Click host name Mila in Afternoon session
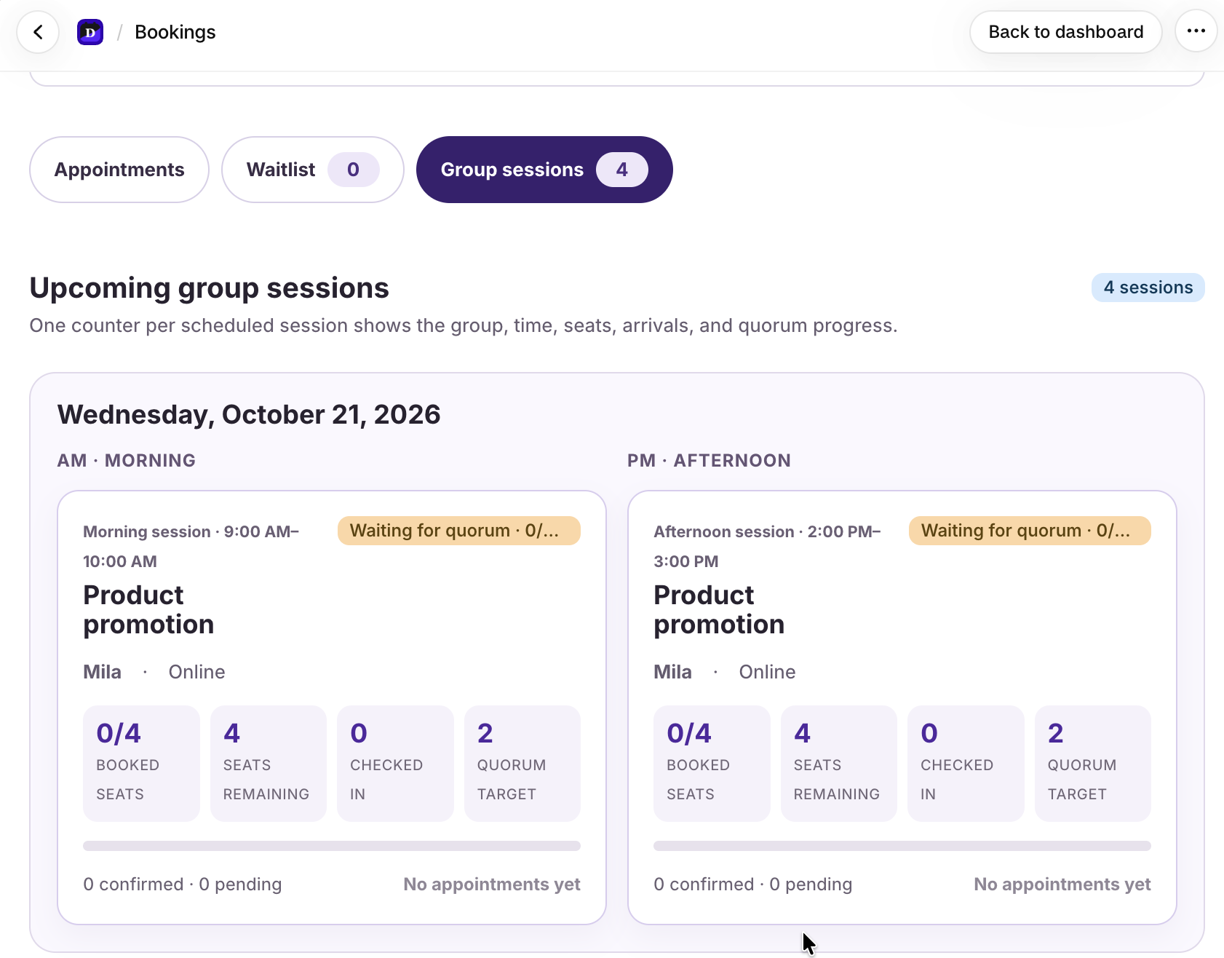Screen dimensions: 1224x958 point(673,672)
